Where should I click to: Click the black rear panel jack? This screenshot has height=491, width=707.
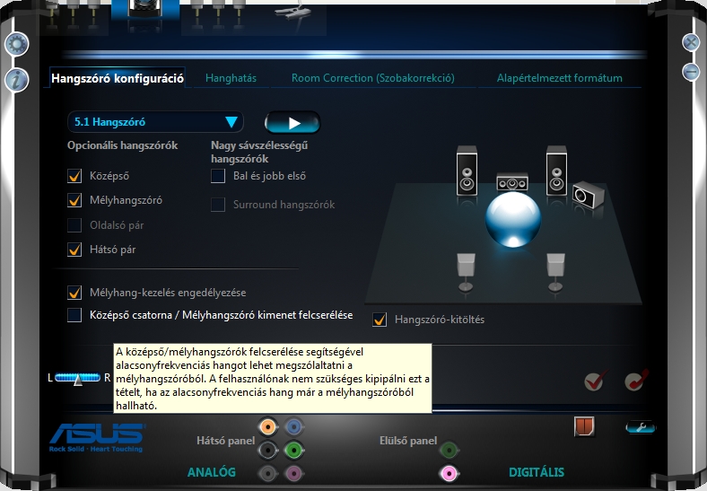tap(268, 450)
